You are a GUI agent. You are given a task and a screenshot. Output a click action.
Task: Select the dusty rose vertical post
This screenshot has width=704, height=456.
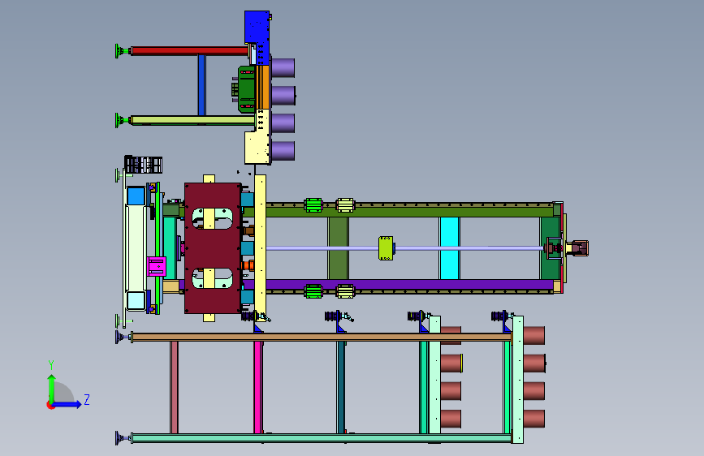tap(175, 387)
